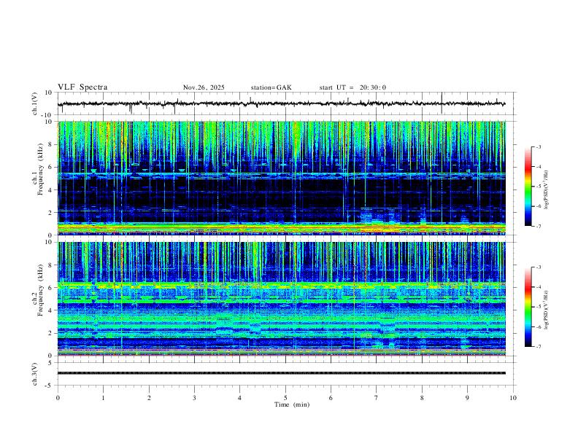Click the 8 kHz tick of ch.2 spectrogram
The width and height of the screenshot is (578, 446).
[51, 265]
